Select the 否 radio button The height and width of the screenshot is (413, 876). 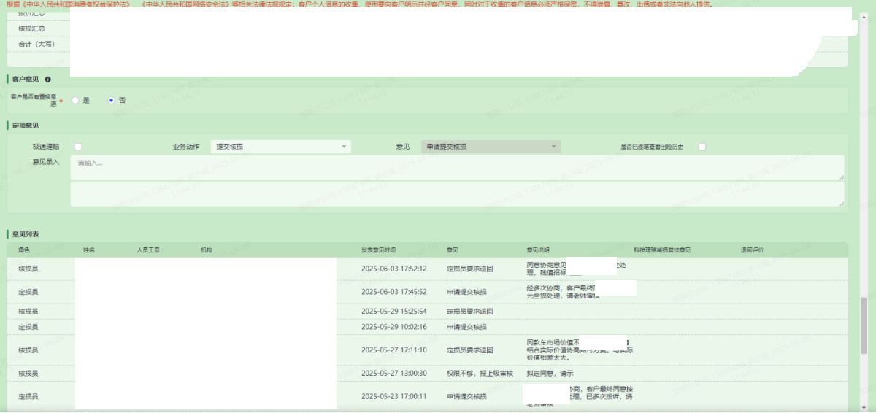coord(111,101)
